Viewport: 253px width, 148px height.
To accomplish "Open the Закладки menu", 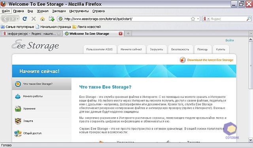I will [59, 11].
